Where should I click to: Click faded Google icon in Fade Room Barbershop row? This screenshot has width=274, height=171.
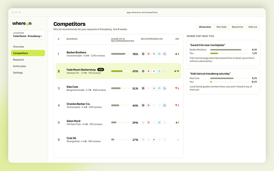164,71
